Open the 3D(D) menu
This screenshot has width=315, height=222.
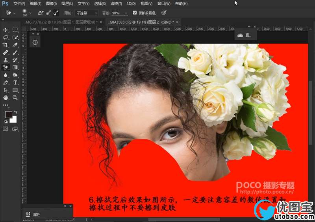[131, 4]
